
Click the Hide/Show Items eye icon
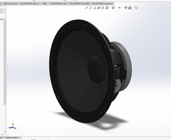(120, 8)
